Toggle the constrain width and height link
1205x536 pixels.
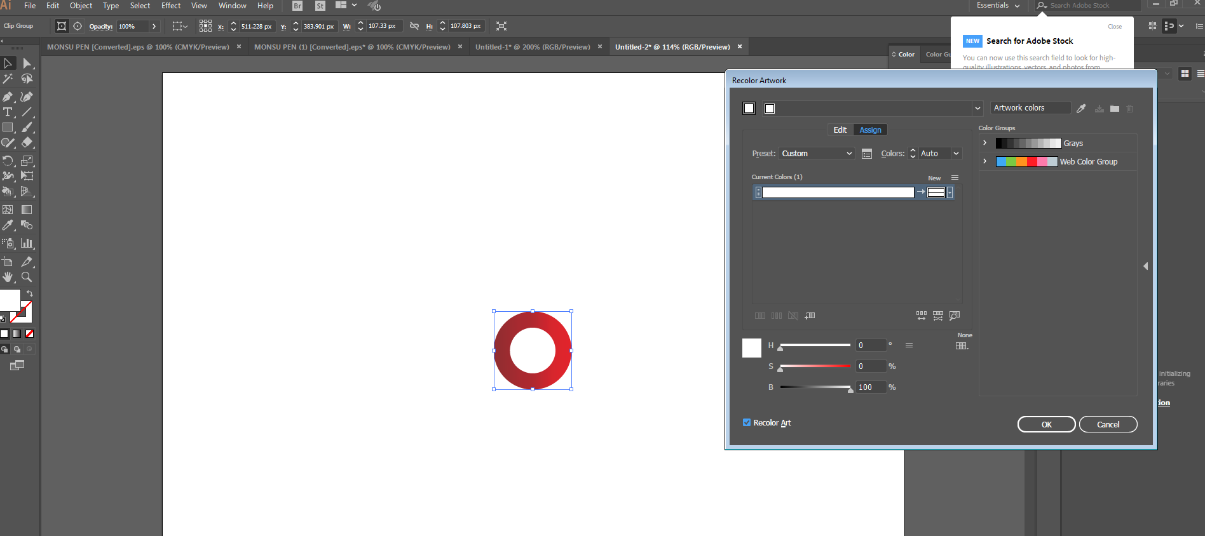(x=414, y=26)
